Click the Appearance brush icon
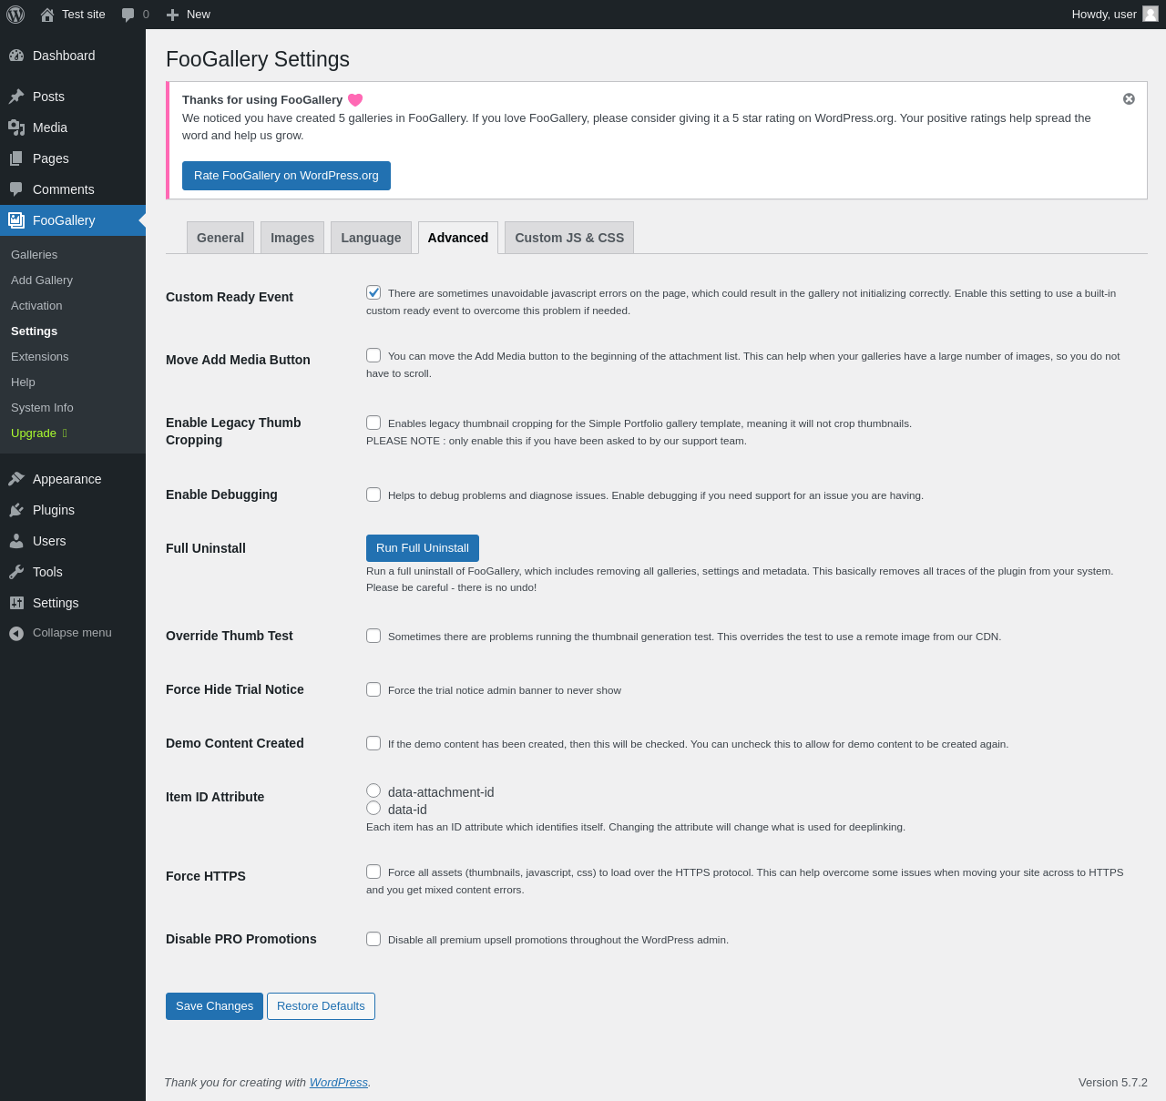The height and width of the screenshot is (1101, 1166). pyautogui.click(x=16, y=479)
